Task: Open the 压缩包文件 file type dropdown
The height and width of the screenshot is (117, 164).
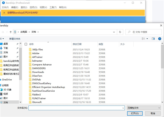Action: pyautogui.click(x=144, y=108)
